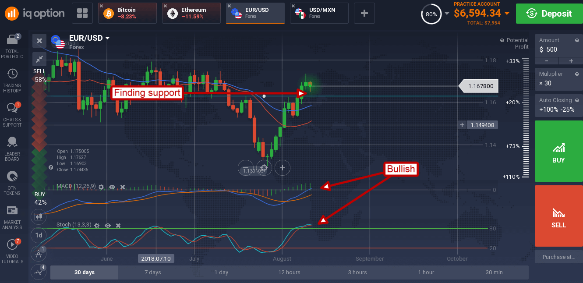The image size is (583, 283).
Task: Open chart type candlestick icon
Action: [x=39, y=216]
